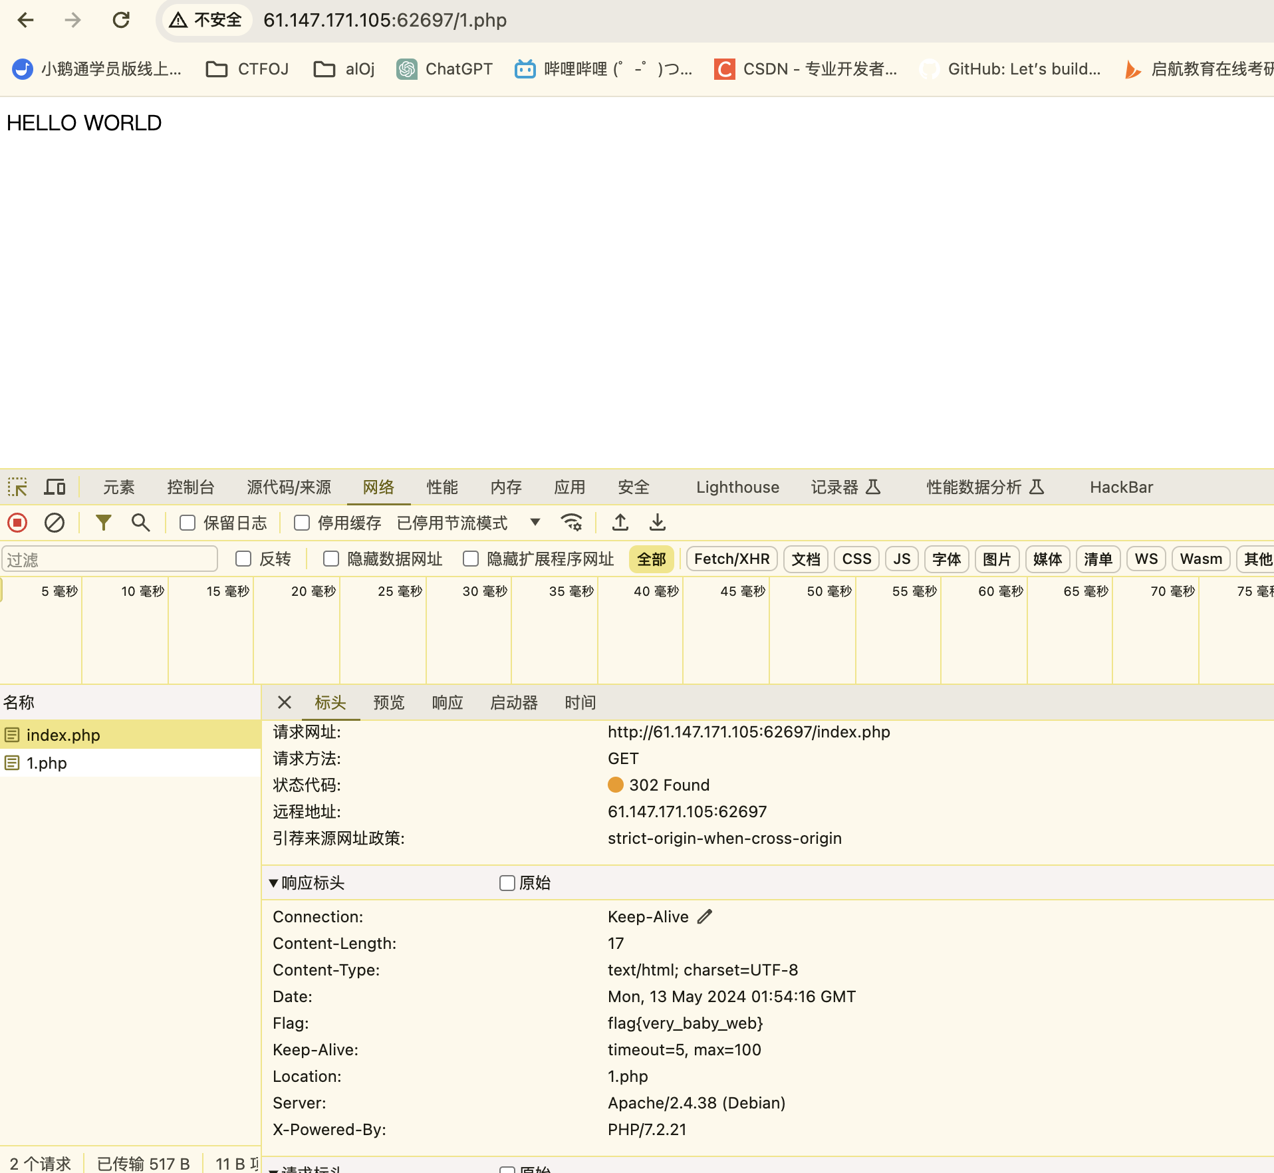Screen dimensions: 1274x1173
Task: Open the 性能数据分析 panel
Action: [x=985, y=487]
